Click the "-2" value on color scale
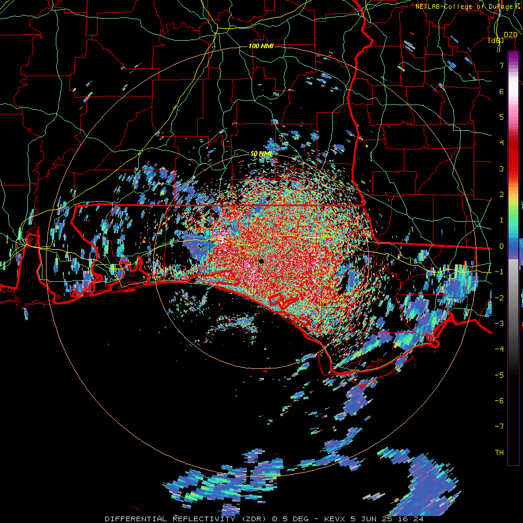Screen dimensions: 523x523 tap(499, 298)
